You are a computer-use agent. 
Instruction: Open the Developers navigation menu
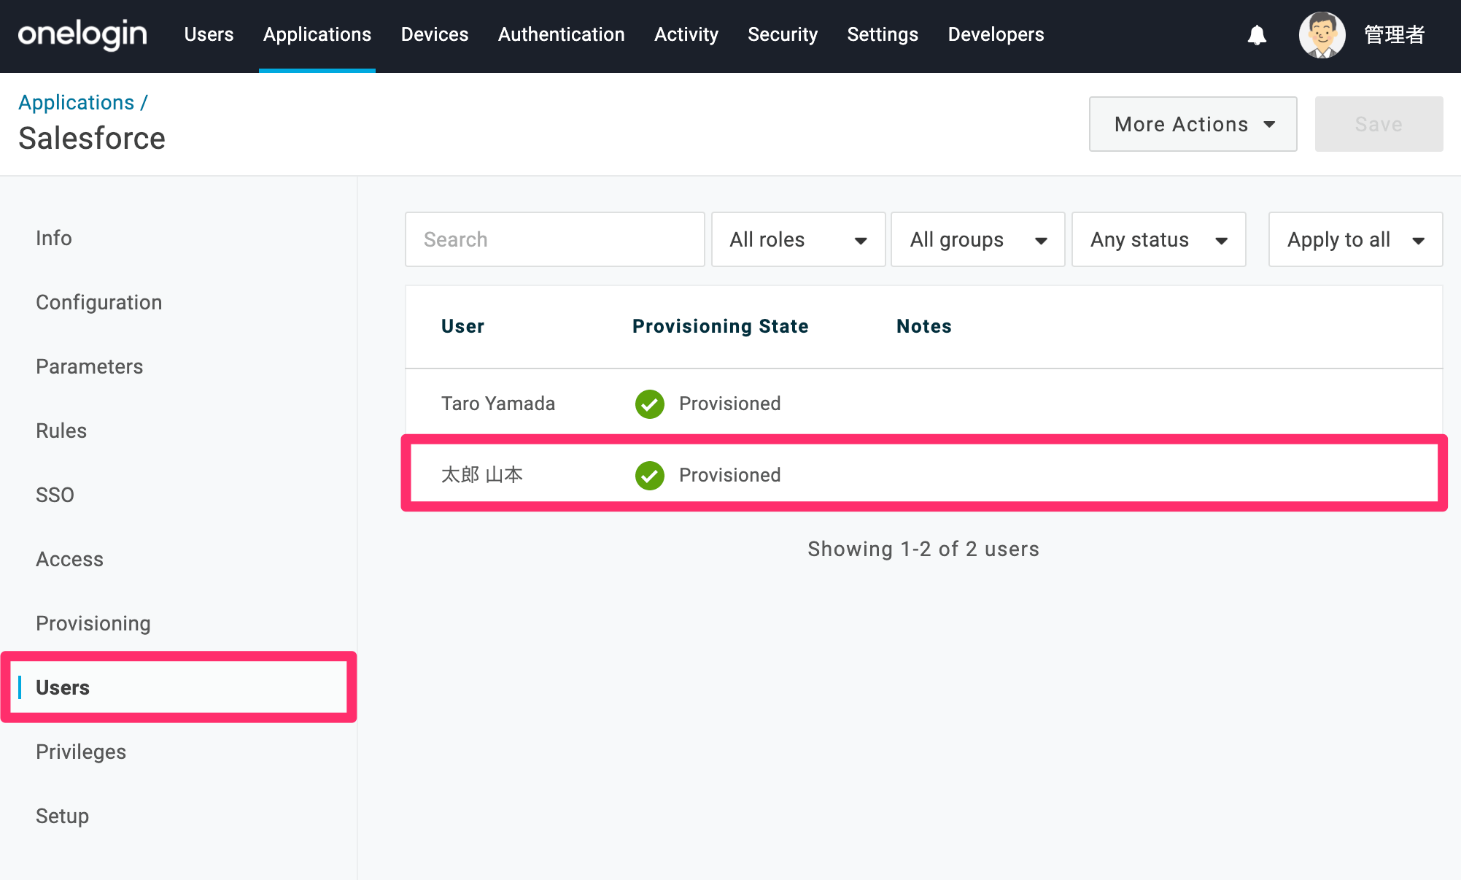[996, 34]
